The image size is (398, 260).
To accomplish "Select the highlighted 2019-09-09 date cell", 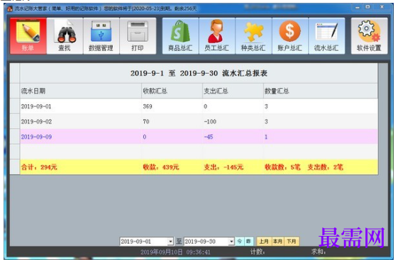I will pyautogui.click(x=81, y=137).
